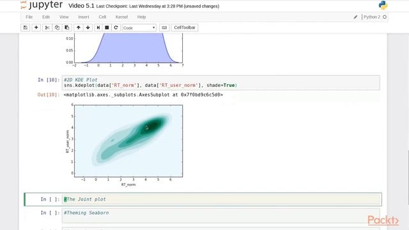Open the File menu
409x230 pixels.
[x=29, y=17]
